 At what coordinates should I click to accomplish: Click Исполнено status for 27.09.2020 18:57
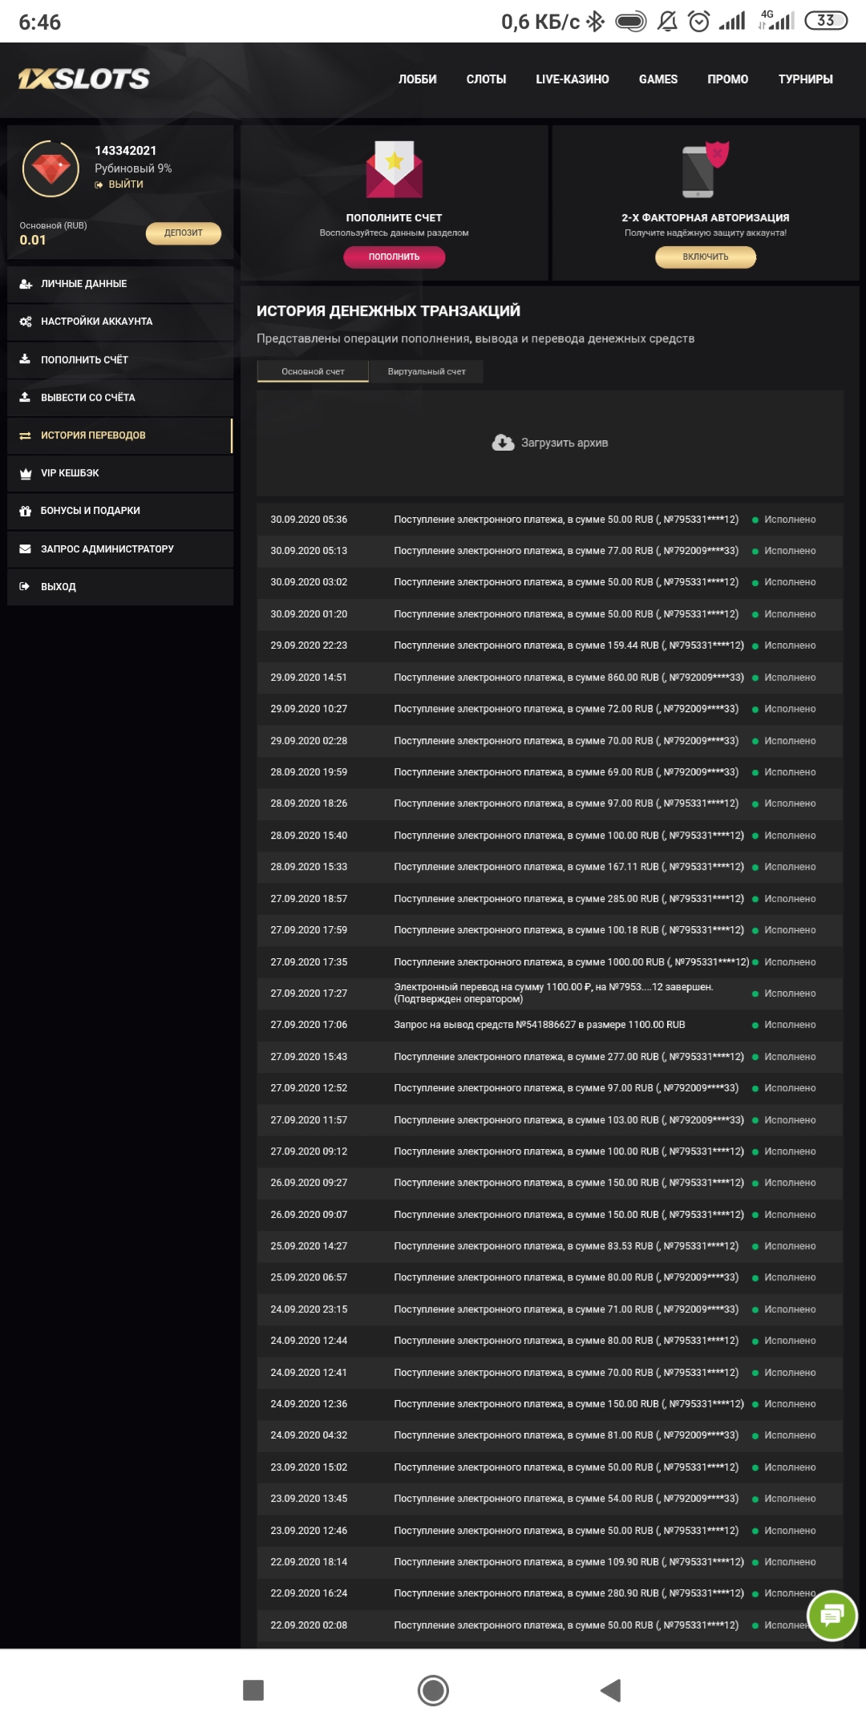coord(790,899)
